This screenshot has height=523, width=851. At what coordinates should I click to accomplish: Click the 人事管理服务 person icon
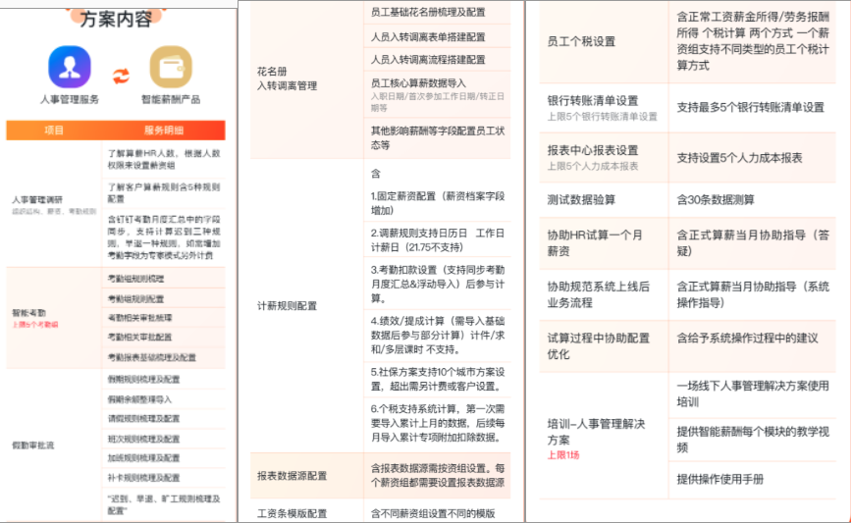pos(70,67)
